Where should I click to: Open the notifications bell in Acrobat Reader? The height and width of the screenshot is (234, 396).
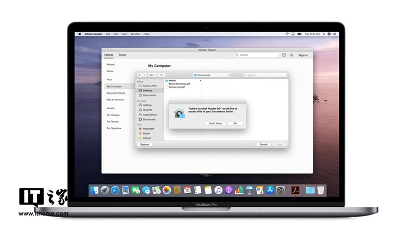point(292,55)
